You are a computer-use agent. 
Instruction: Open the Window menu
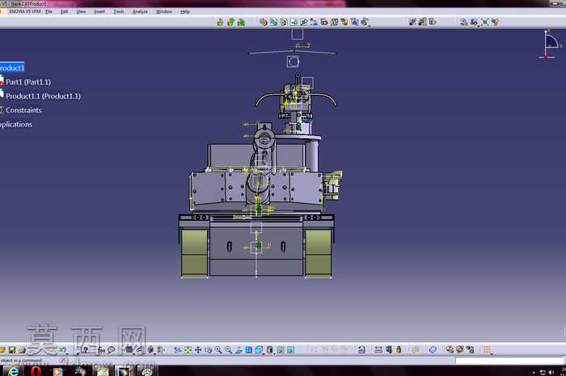tap(164, 11)
